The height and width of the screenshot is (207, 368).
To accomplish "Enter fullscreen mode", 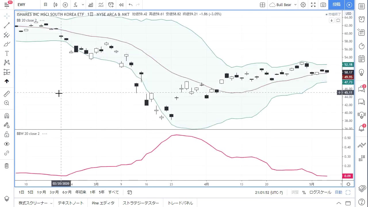I will 313,5.
